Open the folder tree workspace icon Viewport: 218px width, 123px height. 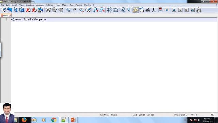point(147,10)
